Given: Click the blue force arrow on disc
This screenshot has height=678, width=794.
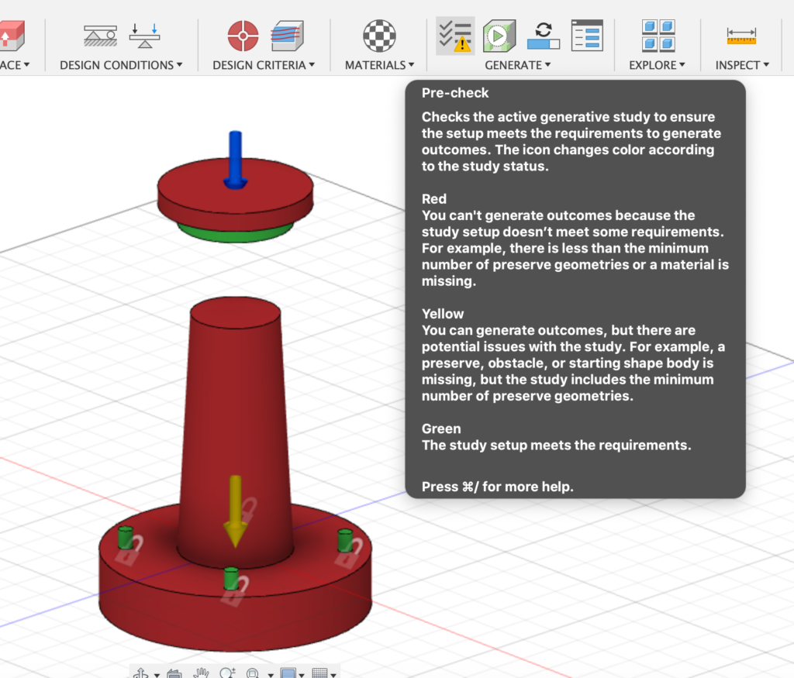Looking at the screenshot, I should 234,159.
